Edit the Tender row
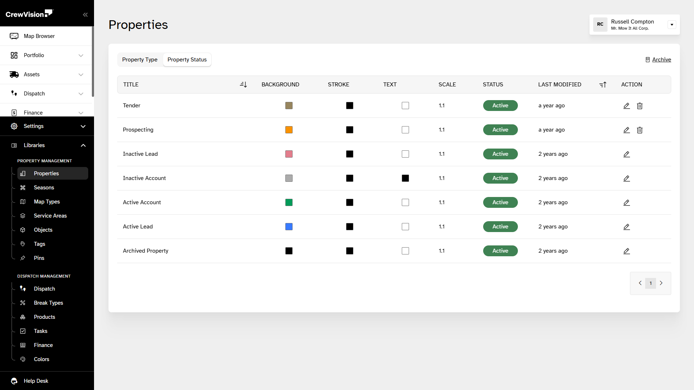This screenshot has width=694, height=390. [627, 106]
